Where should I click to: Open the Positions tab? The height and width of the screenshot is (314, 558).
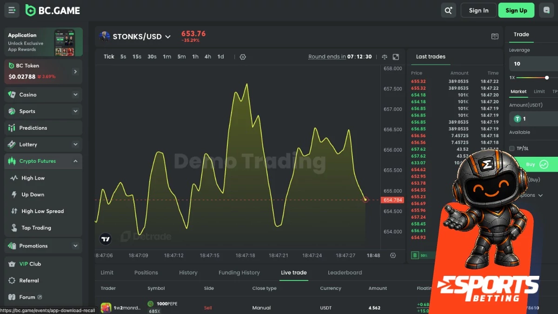[146, 273]
